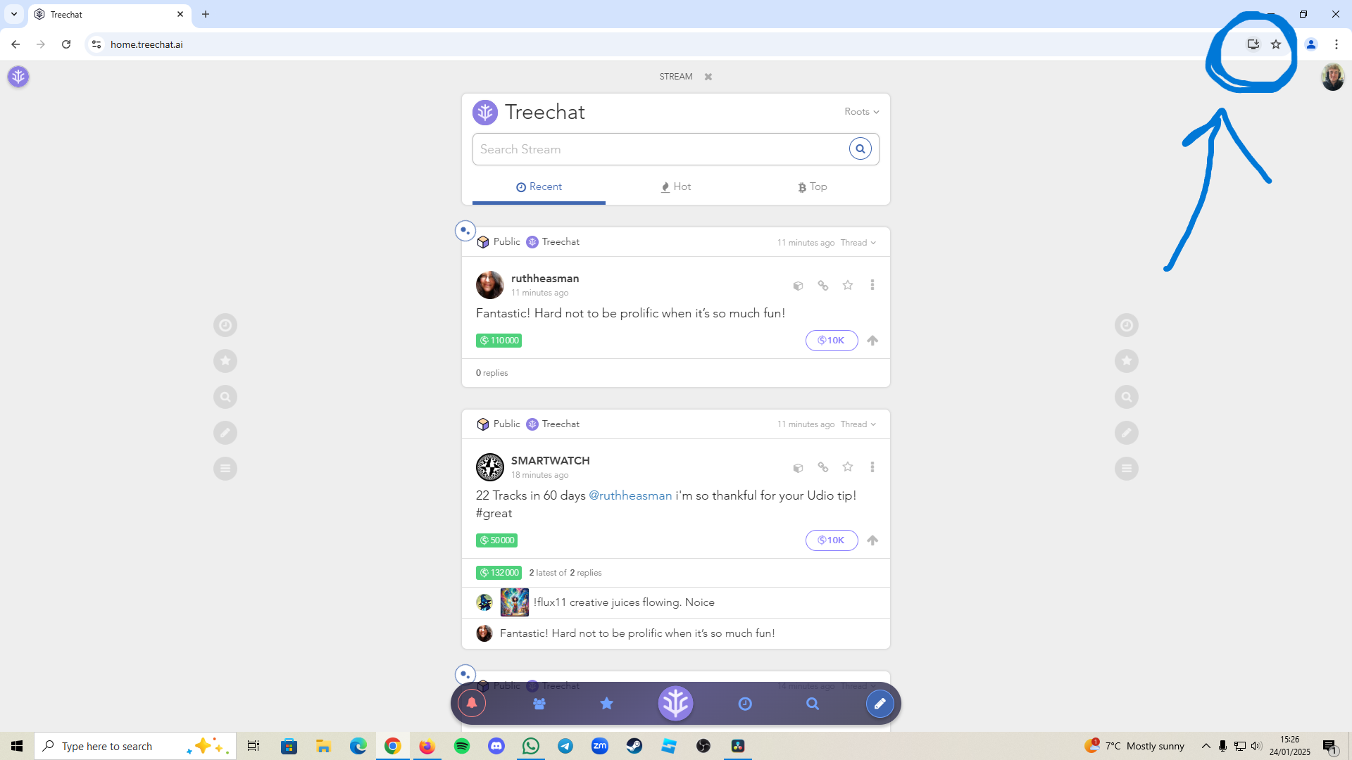
Task: Open more options menu on SMARTWATCH post
Action: 872,467
